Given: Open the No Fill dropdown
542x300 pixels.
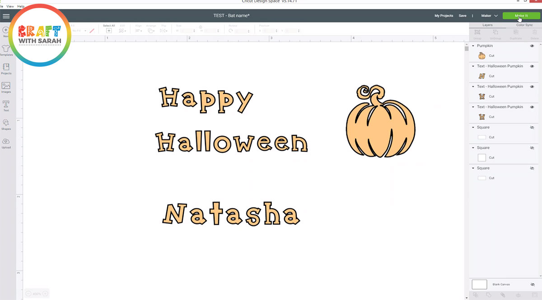Looking at the screenshot, I should coord(79,31).
